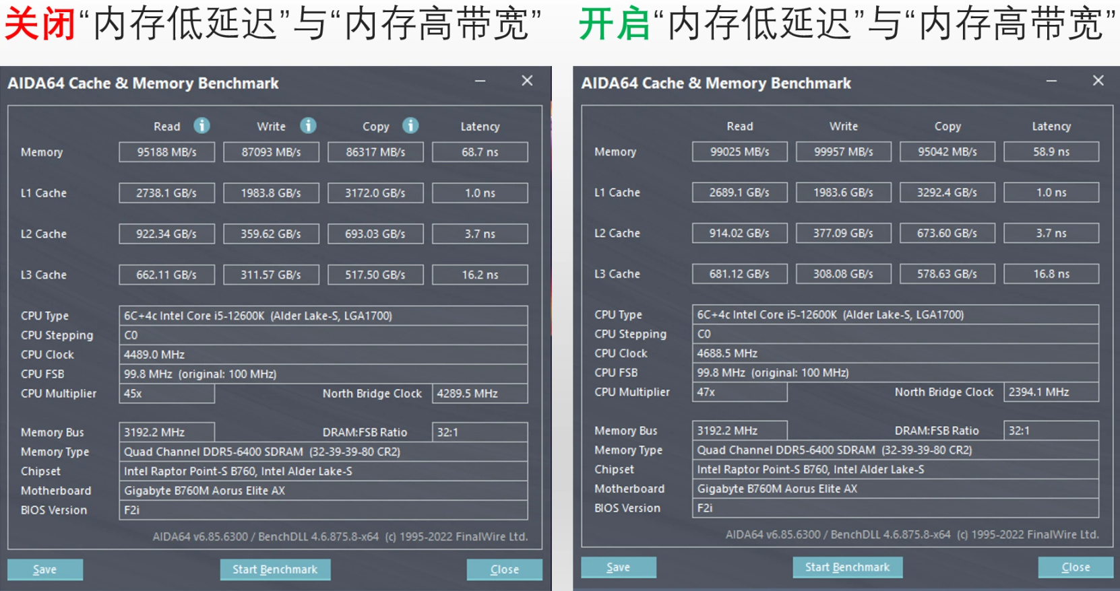Image resolution: width=1120 pixels, height=591 pixels.
Task: Select Memory Read value 99025 MB/s
Action: [740, 151]
